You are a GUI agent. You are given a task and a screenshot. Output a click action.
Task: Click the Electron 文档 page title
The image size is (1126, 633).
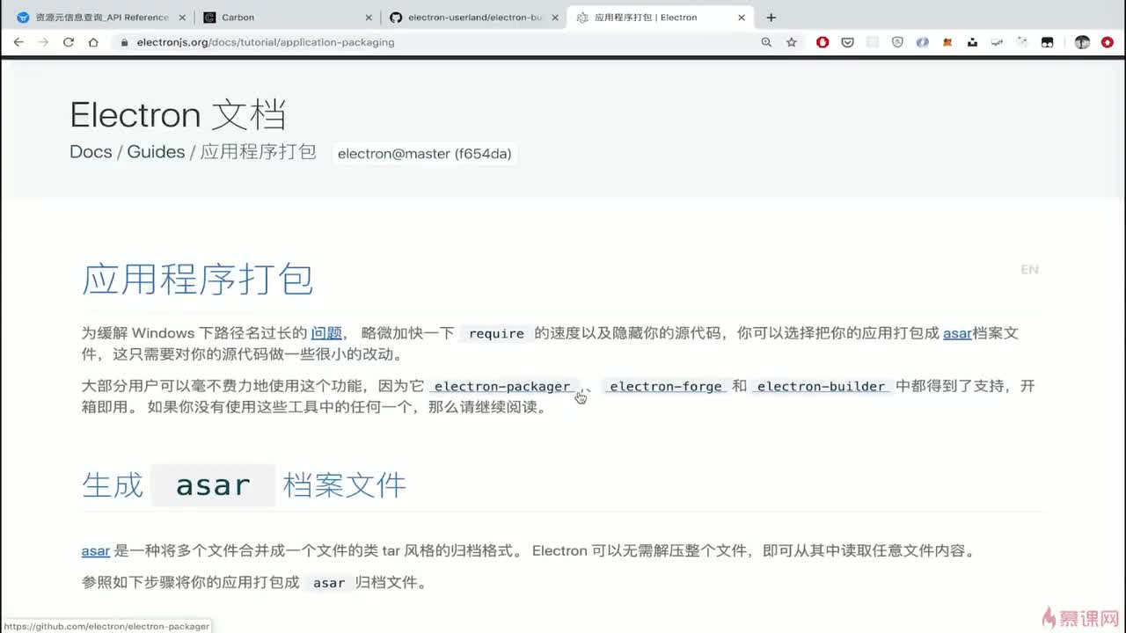179,115
